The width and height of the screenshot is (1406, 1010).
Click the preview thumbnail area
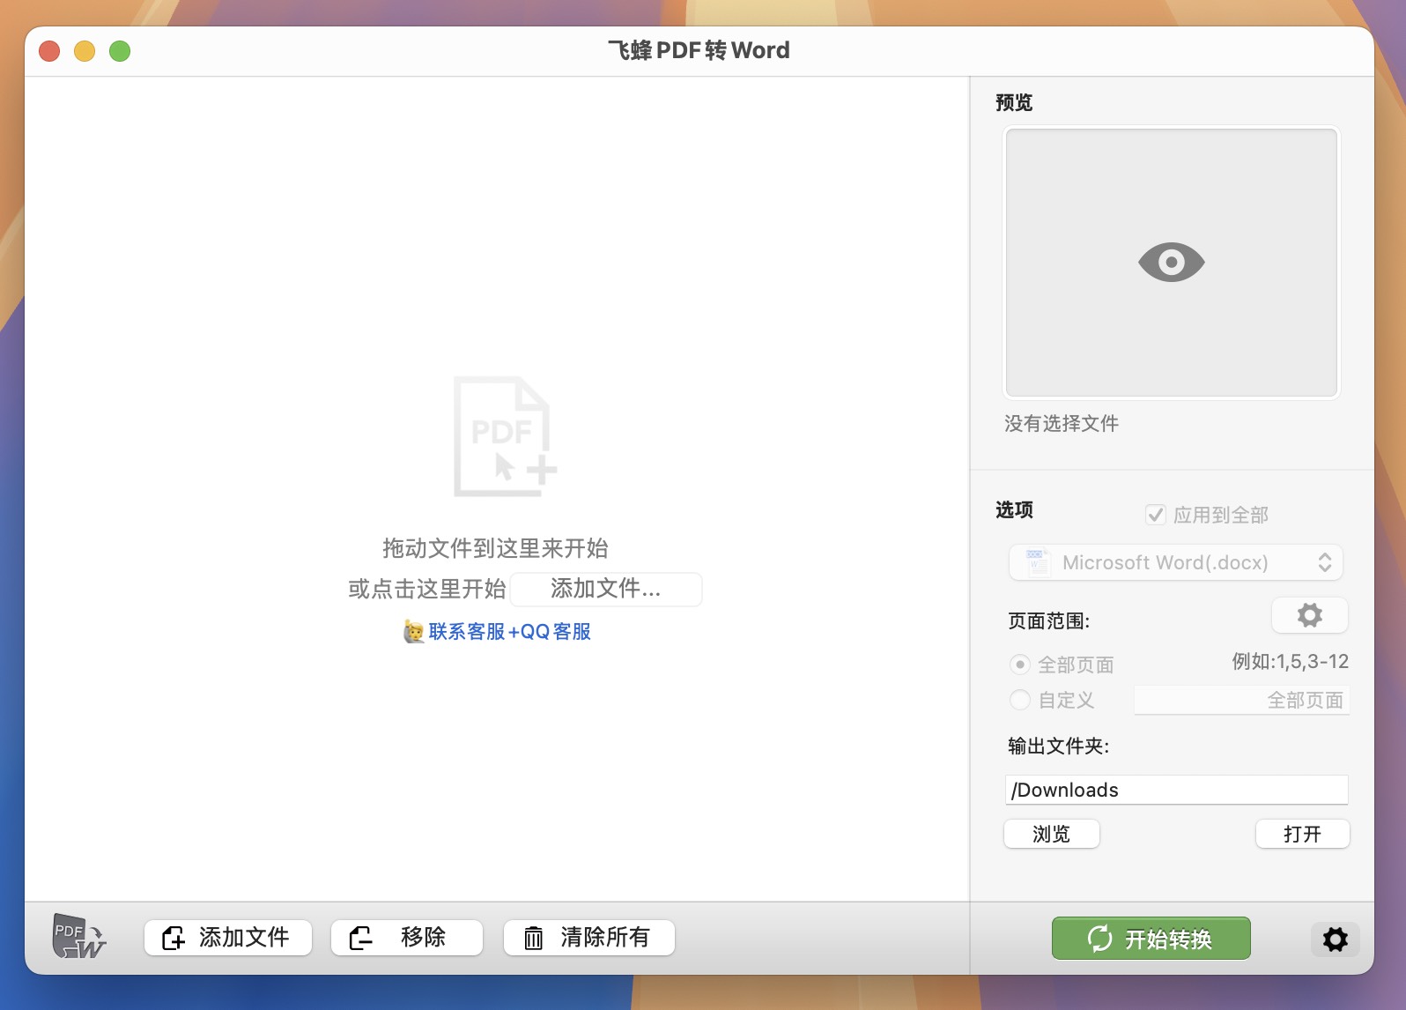coord(1171,263)
